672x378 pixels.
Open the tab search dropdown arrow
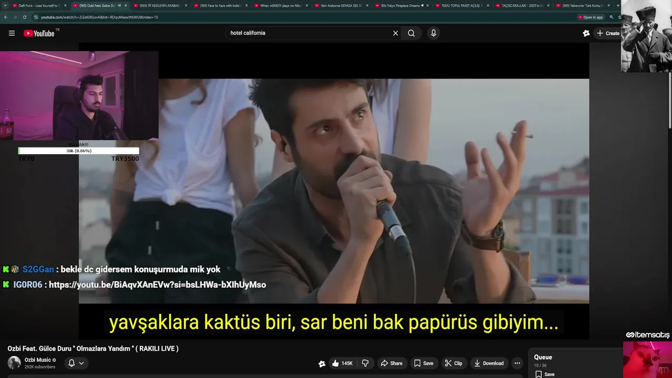(5, 5)
